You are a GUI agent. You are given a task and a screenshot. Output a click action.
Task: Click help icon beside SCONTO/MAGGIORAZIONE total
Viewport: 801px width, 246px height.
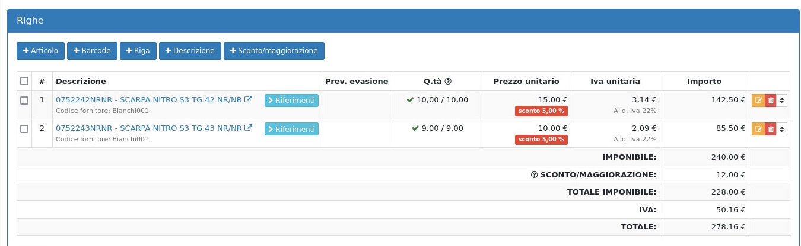534,175
